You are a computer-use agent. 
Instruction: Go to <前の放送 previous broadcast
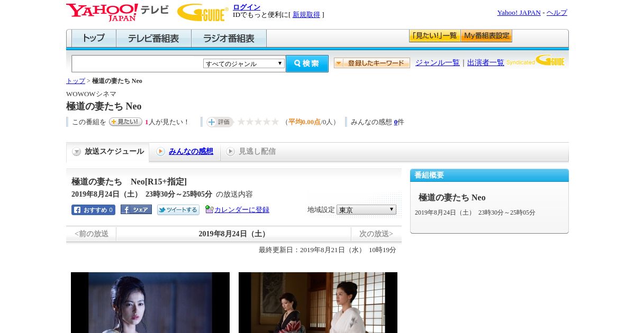point(92,234)
